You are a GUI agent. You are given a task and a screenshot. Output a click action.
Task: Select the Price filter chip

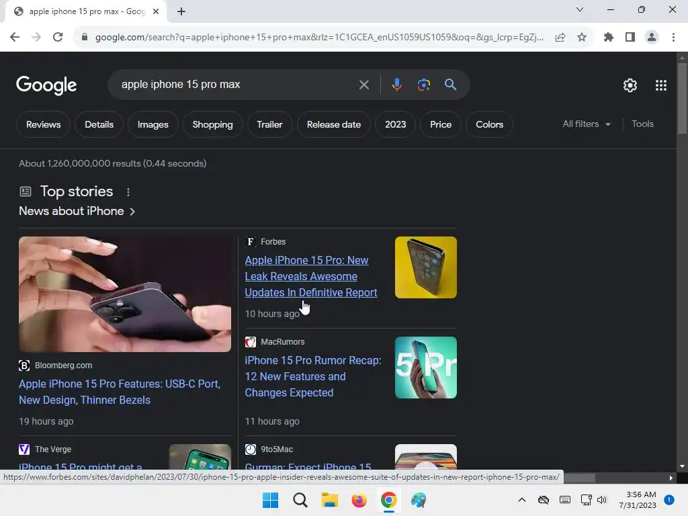[x=441, y=124]
